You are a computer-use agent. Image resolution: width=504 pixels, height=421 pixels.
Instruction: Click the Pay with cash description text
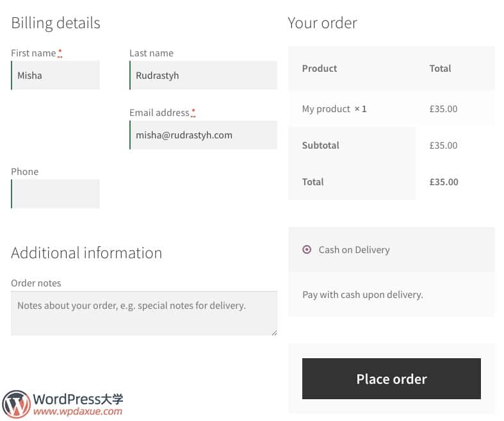(362, 295)
